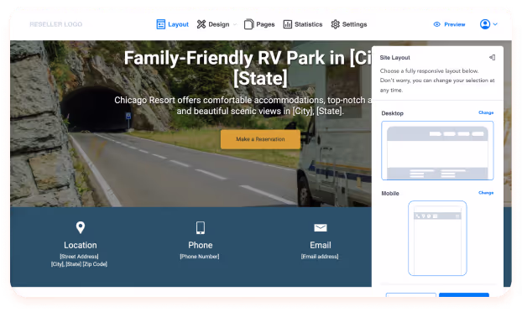Screen dimensions: 522x312
Task: Click the Statistics bar chart icon
Action: click(288, 24)
